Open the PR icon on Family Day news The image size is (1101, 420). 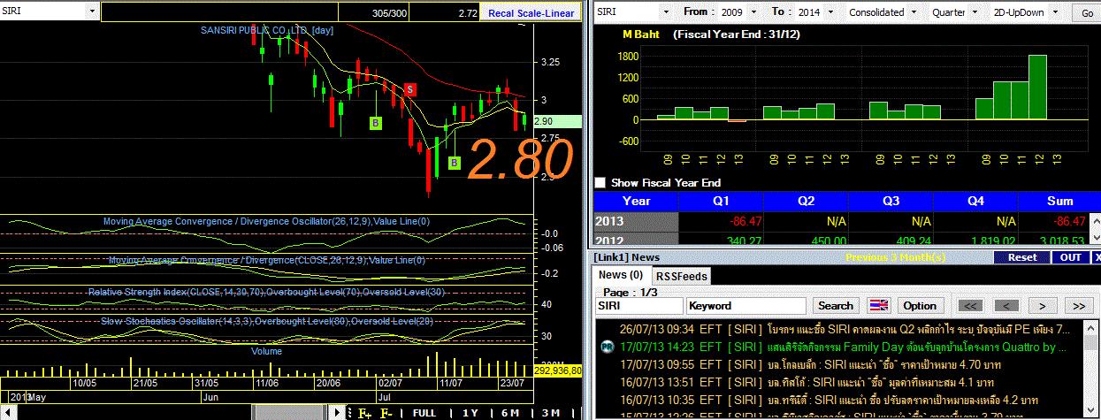607,347
